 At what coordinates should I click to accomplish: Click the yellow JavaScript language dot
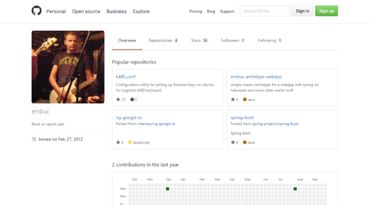coord(130,143)
